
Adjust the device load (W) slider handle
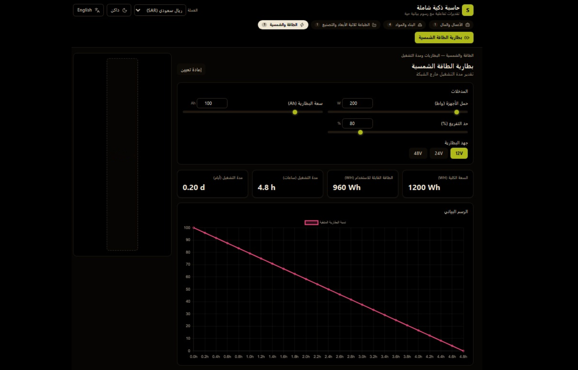coord(457,112)
